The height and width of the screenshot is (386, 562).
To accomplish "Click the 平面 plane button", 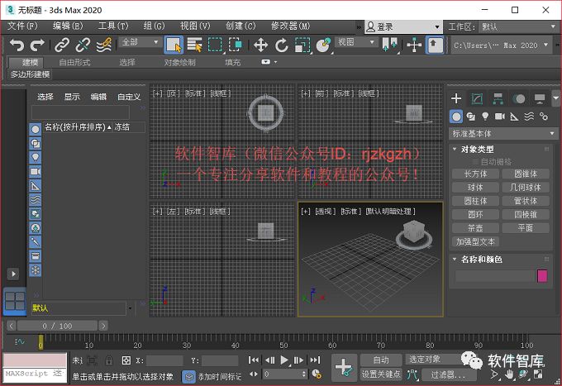I will (x=526, y=228).
